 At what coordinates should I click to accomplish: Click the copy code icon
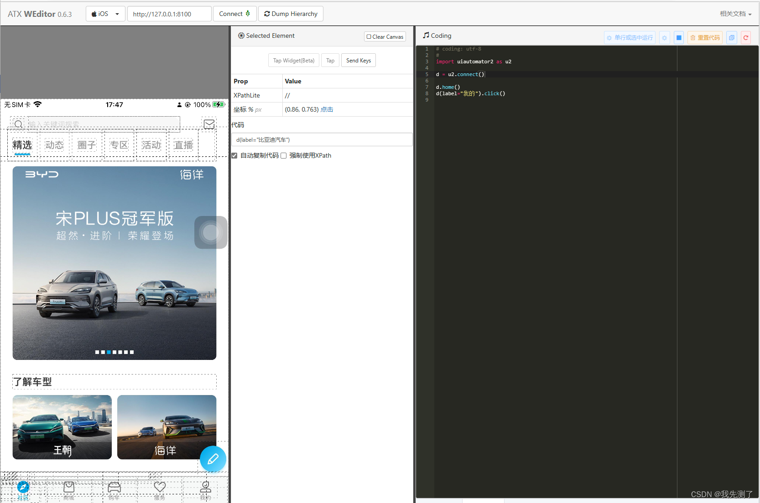pos(732,37)
